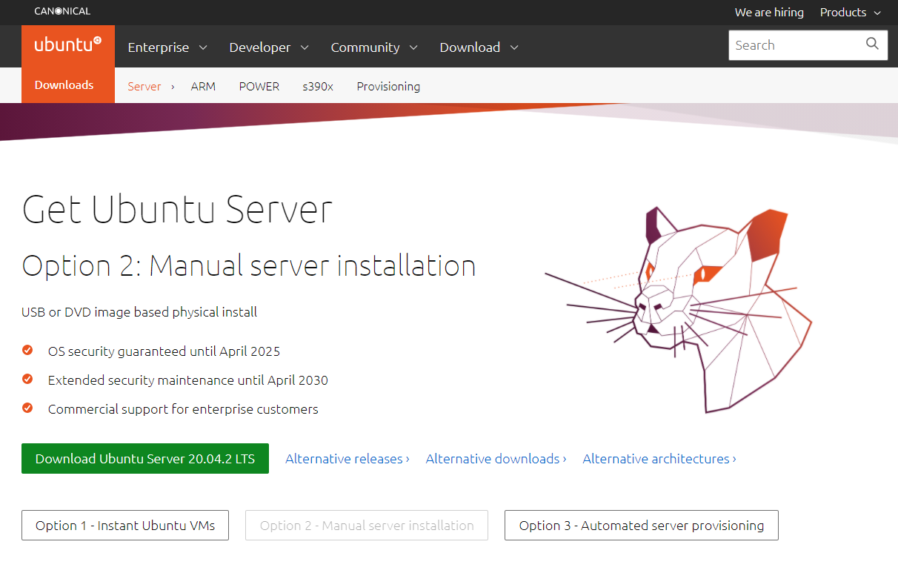The height and width of the screenshot is (576, 898).
Task: Click the 'Get Ubuntu Server' heading
Action: [x=177, y=210]
